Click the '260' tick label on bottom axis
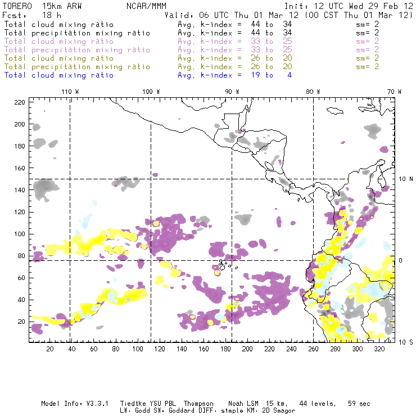The width and height of the screenshot is (416, 416). point(313,349)
